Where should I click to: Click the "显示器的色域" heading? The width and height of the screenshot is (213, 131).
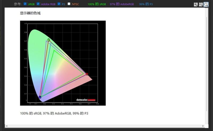[30, 13]
